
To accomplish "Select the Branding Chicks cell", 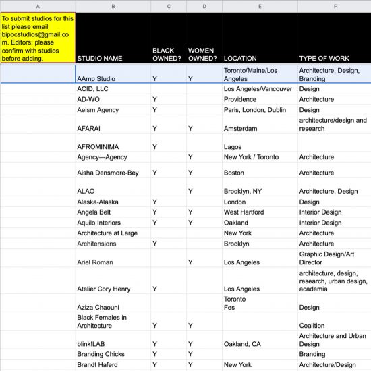I will (113, 354).
